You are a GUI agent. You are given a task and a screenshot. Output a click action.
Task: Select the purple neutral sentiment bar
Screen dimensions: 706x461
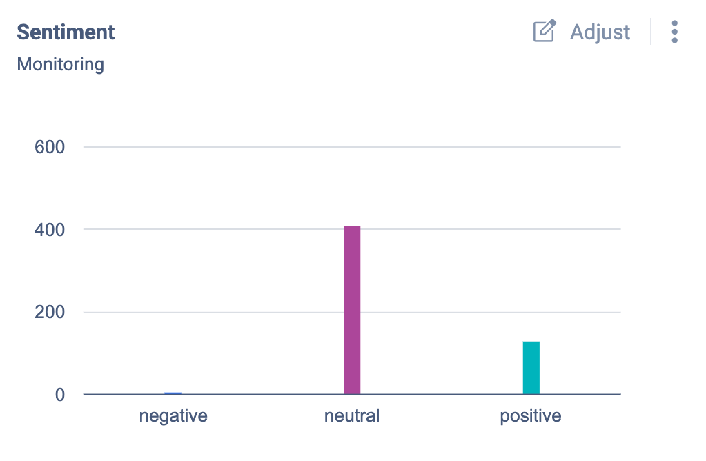coord(352,310)
